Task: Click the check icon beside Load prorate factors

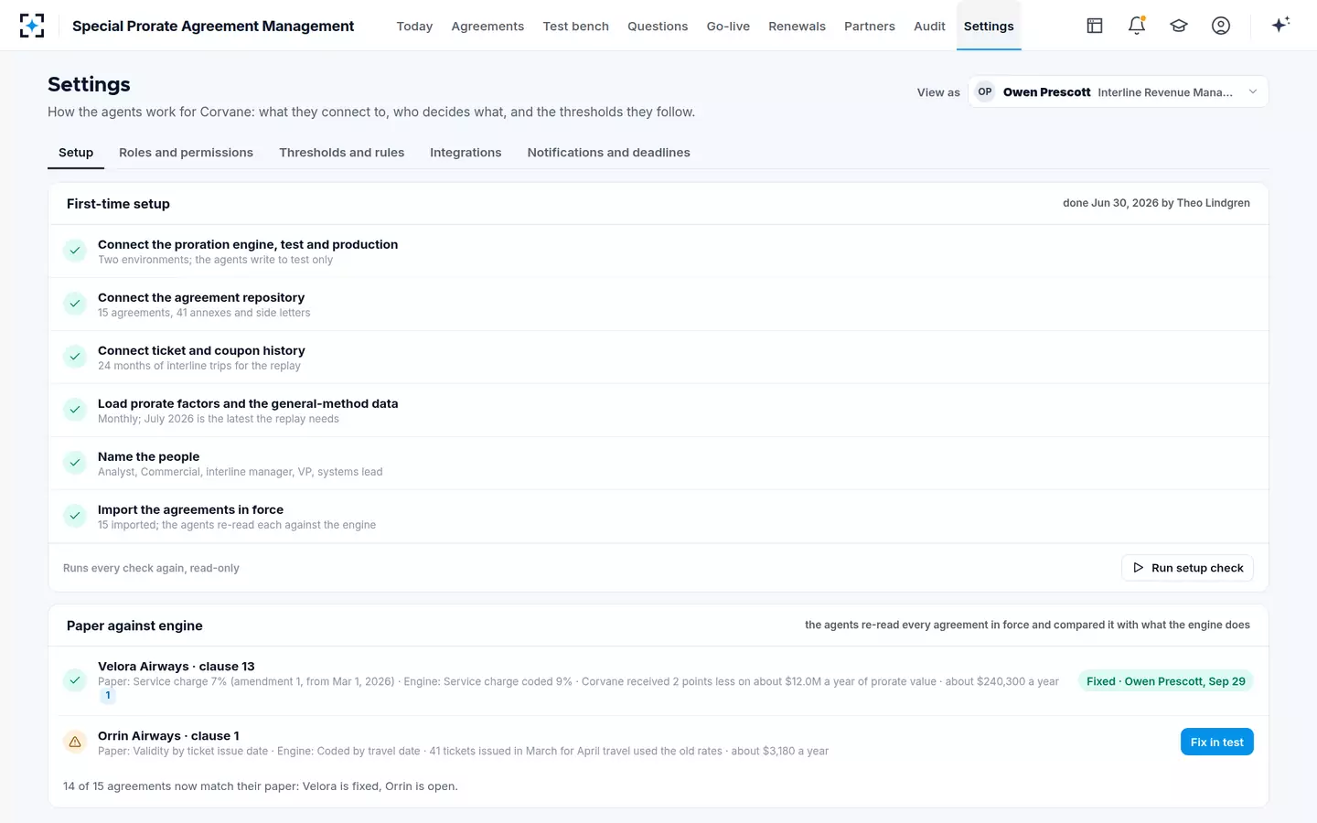Action: pos(75,410)
